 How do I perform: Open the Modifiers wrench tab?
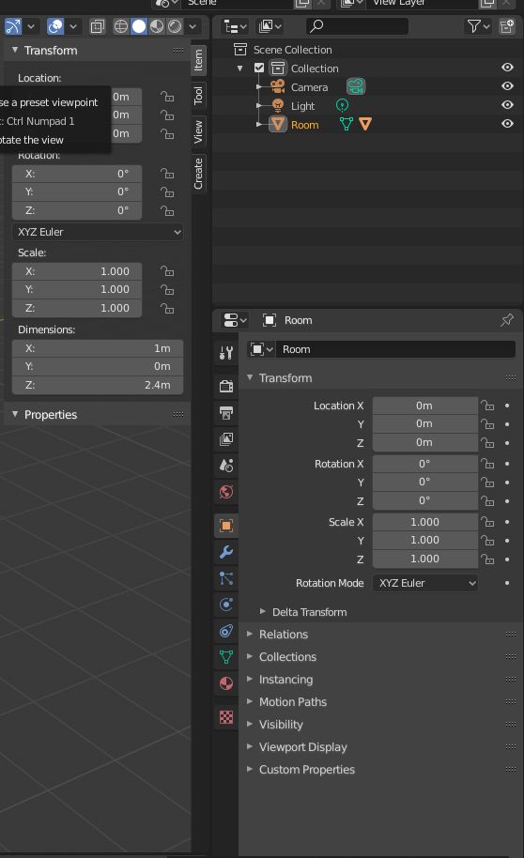226,552
